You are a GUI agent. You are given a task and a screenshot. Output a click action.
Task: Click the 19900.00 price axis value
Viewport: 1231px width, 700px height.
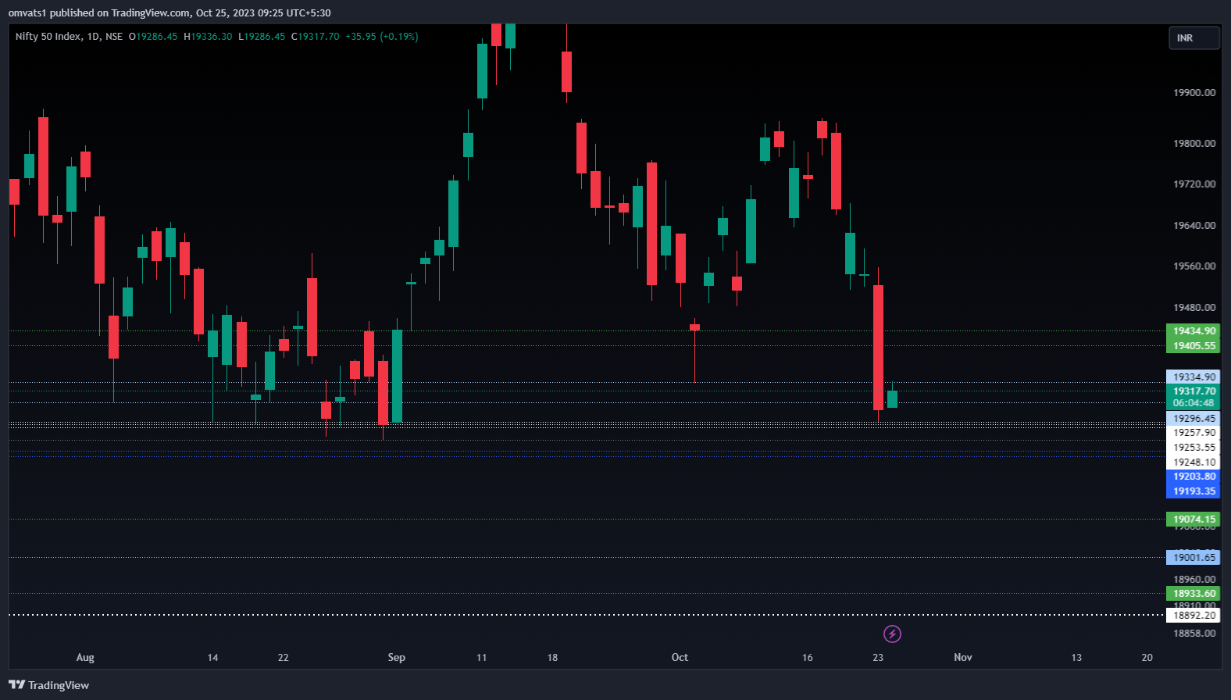(x=1194, y=93)
